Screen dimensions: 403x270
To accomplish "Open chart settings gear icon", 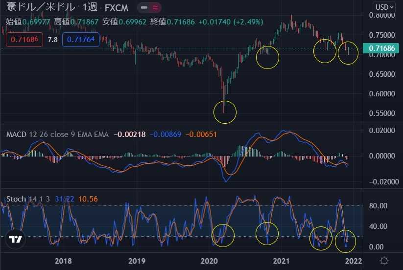I will (x=384, y=261).
